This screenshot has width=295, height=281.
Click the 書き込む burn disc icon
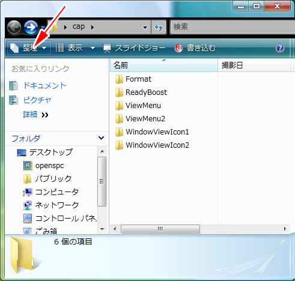(x=178, y=48)
